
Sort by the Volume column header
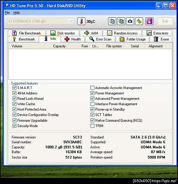point(27,46)
